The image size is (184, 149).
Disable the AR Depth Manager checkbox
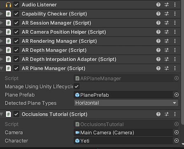pyautogui.click(x=17, y=50)
